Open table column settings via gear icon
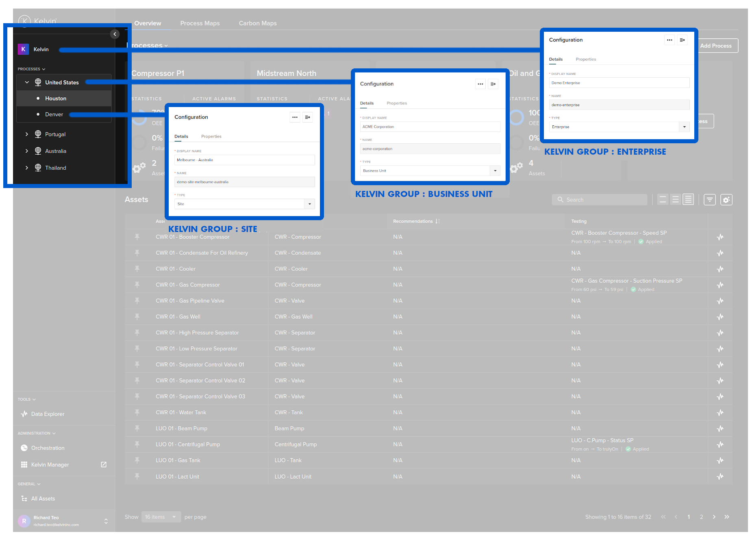Viewport: 750px width, 534px height. pyautogui.click(x=726, y=199)
